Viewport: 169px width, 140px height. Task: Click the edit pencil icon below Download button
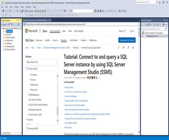click(128, 47)
